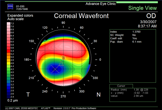Click the Expanded colors label
Image resolution: width=162 pixels, height=110 pixels.
coord(20,15)
